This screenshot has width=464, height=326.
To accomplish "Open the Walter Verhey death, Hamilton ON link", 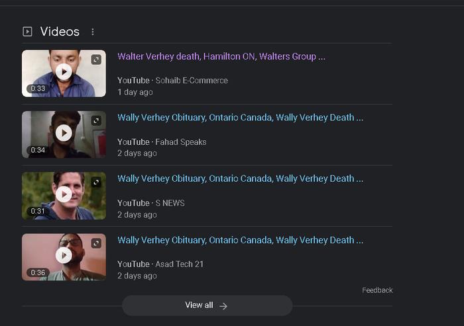I will tap(221, 56).
